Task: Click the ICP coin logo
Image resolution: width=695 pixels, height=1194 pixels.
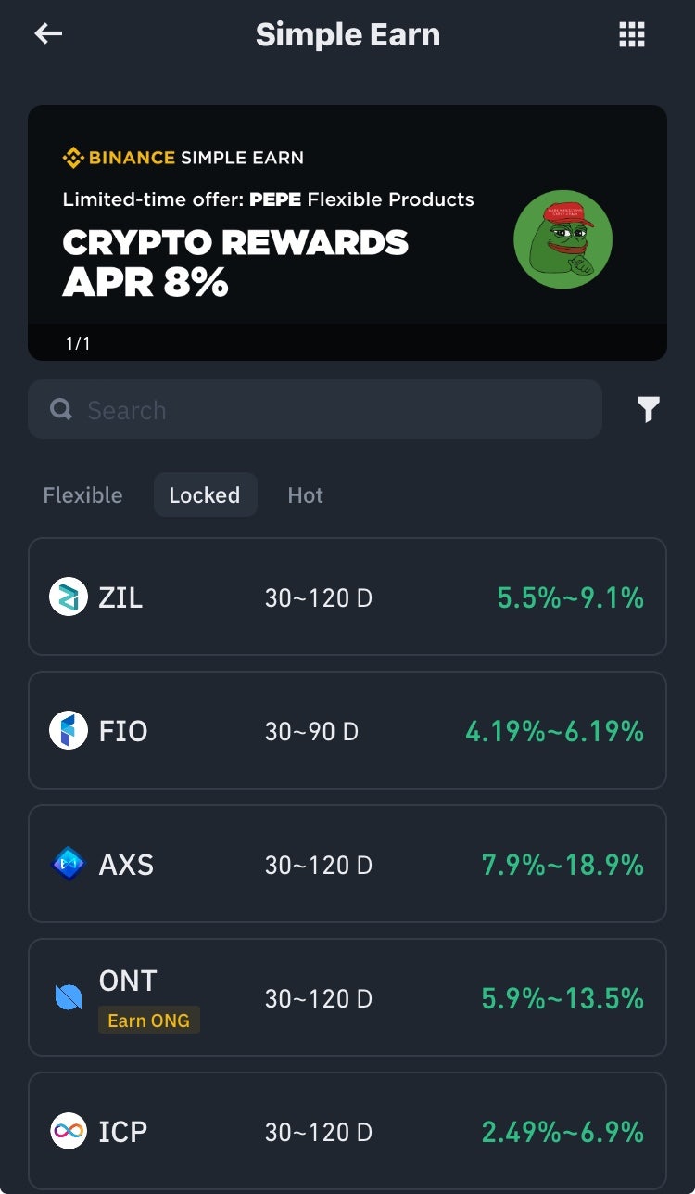Action: (x=68, y=1132)
